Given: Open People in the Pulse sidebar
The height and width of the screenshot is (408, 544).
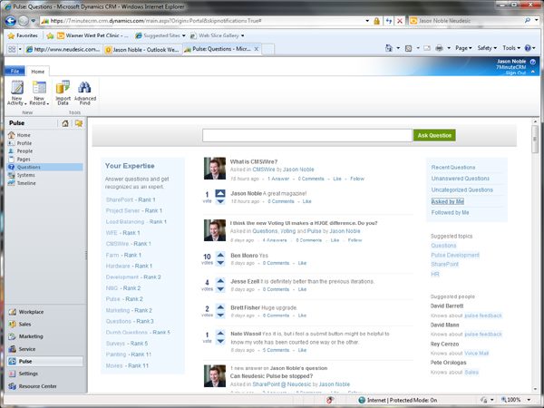Looking at the screenshot, I should [24, 151].
